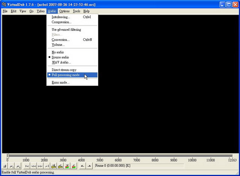Play the input video preview
The image size is (240, 176).
12,166
